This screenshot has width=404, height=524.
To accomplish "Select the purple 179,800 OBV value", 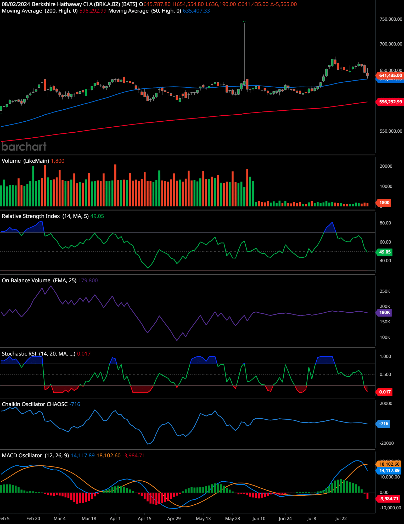I will 88,280.
